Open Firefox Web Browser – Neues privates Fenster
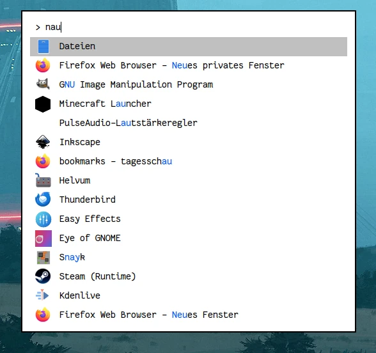The image size is (376, 353). tap(189, 65)
